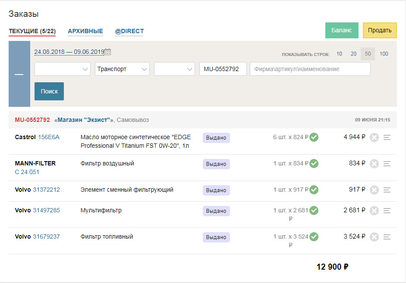Open lines menu icon for Volvo 31372212
The image size is (406, 283).
tap(387, 190)
